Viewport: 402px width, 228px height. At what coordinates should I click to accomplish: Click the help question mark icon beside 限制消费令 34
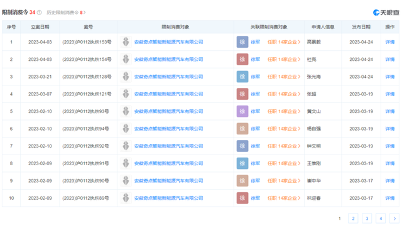39,13
